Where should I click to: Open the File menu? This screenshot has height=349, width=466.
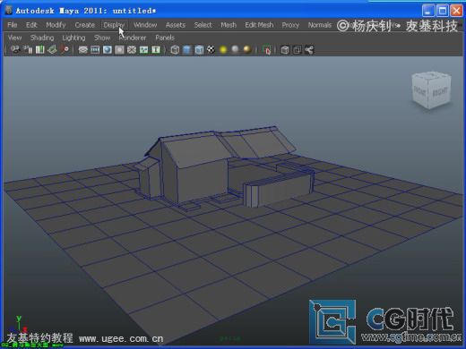(13, 25)
